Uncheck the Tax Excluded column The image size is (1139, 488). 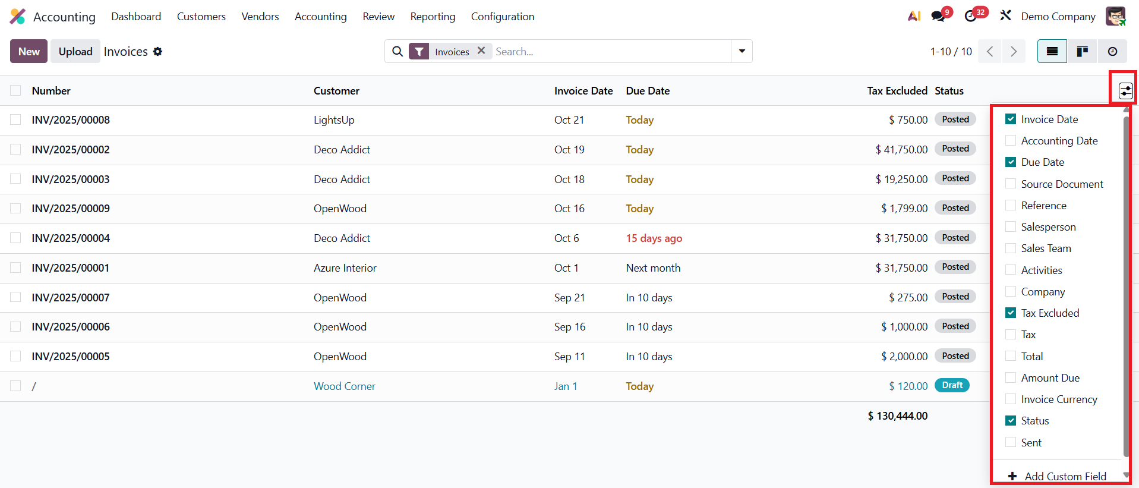[1011, 313]
